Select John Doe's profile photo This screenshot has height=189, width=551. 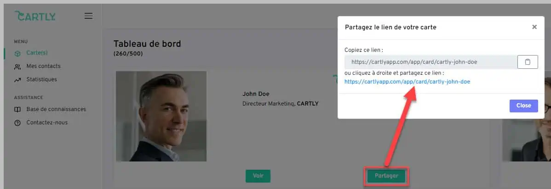point(161,116)
